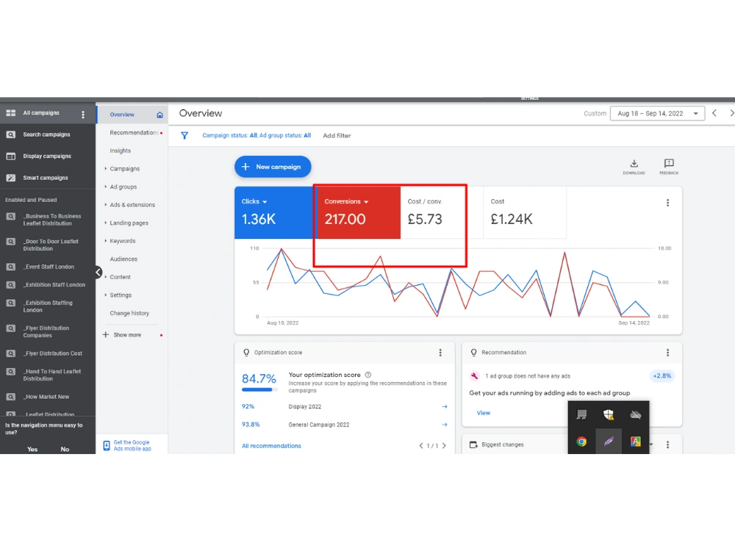The width and height of the screenshot is (735, 551).
Task: Open the Audiences page
Action: pos(123,259)
